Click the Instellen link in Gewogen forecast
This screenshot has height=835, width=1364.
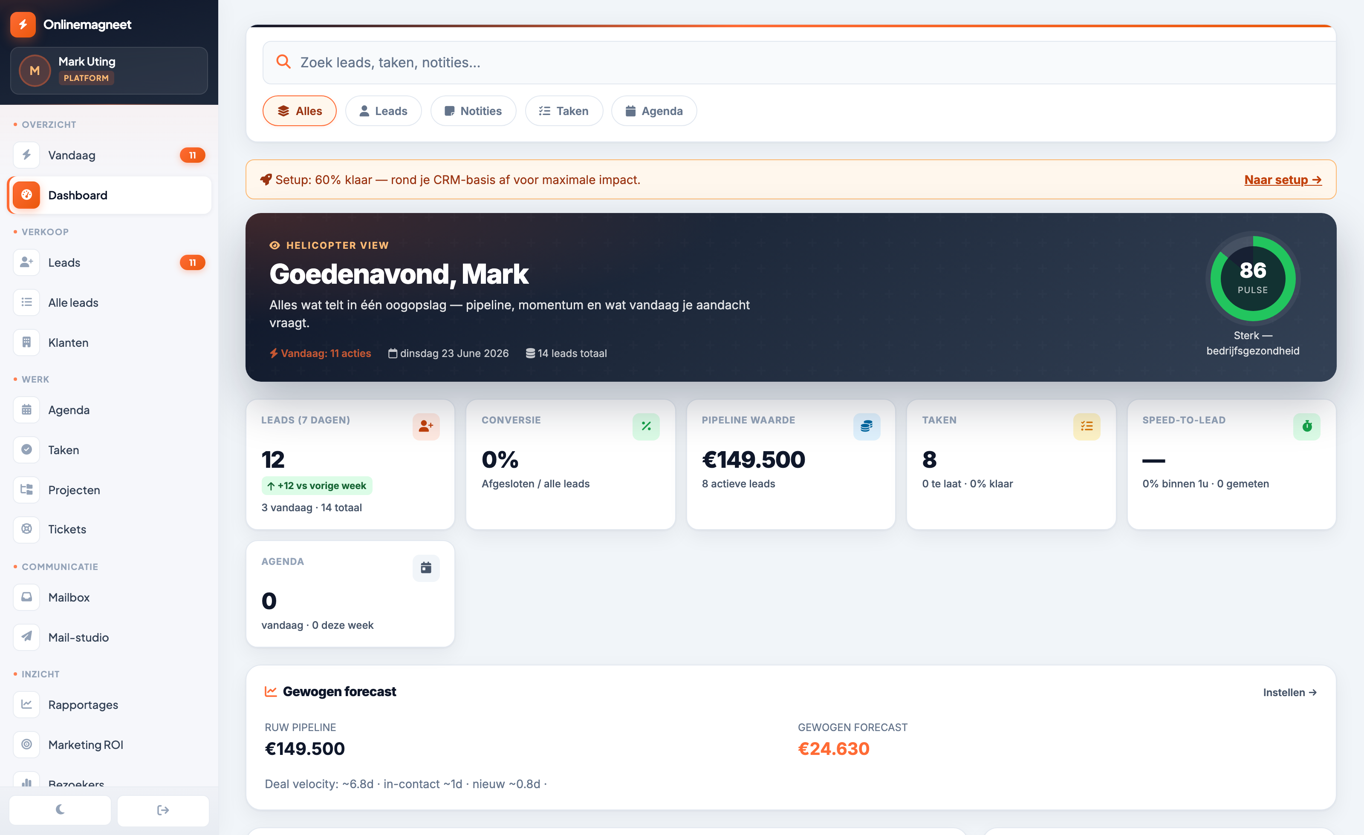(x=1290, y=692)
